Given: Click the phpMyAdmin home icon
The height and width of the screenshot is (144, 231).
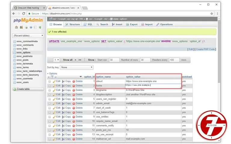Looking at the screenshot, I should point(16,27).
